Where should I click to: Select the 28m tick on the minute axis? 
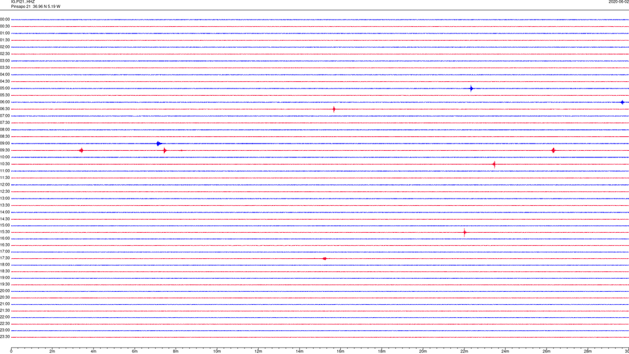(588, 351)
